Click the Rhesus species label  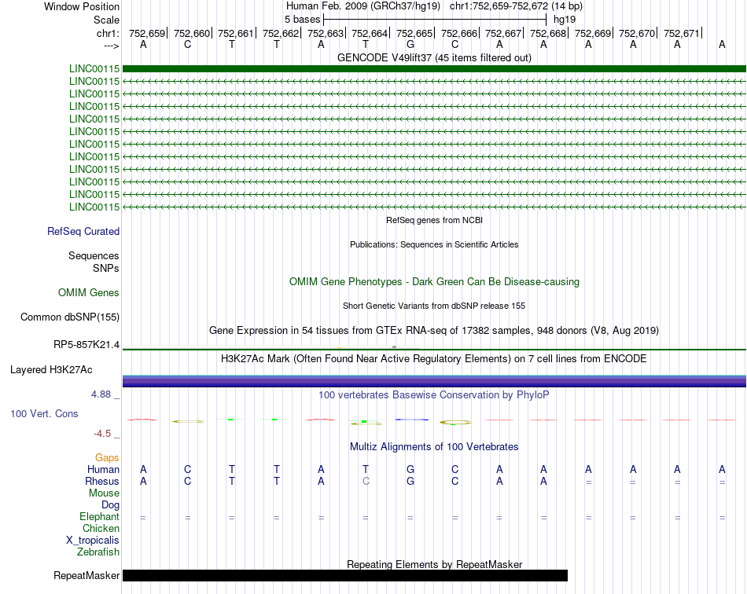(x=102, y=481)
